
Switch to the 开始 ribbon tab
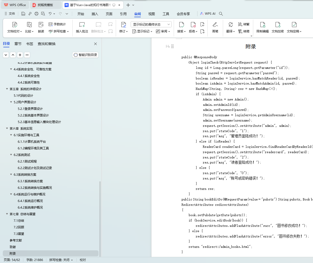(81, 14)
